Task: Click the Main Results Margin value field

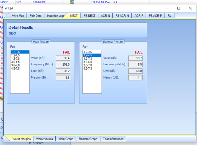Action: [63, 77]
